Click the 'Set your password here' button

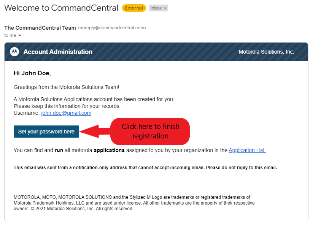pos(46,132)
